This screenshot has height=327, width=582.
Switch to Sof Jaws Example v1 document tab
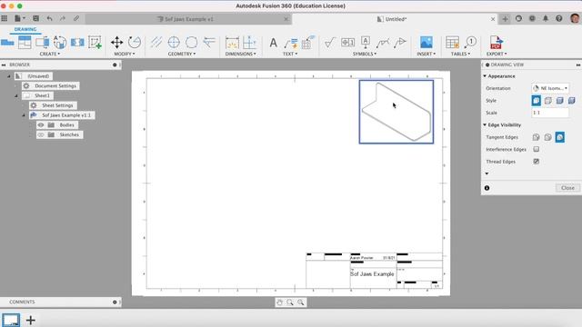188,19
